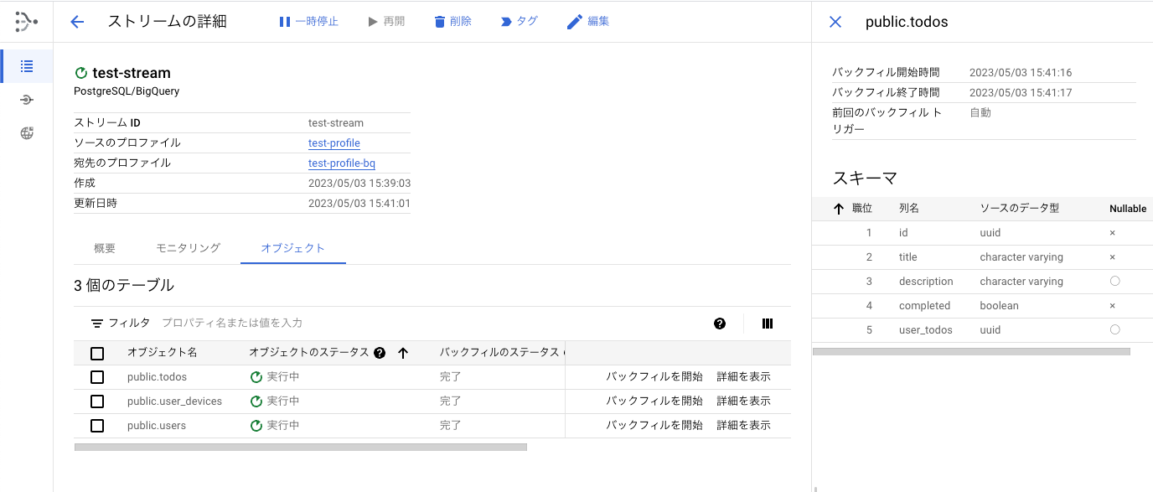Click running status icon of public.todos
1153x492 pixels.
click(x=256, y=377)
